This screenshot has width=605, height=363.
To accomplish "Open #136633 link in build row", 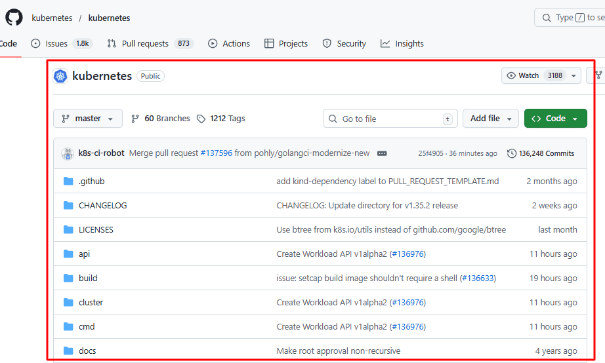I will (478, 278).
